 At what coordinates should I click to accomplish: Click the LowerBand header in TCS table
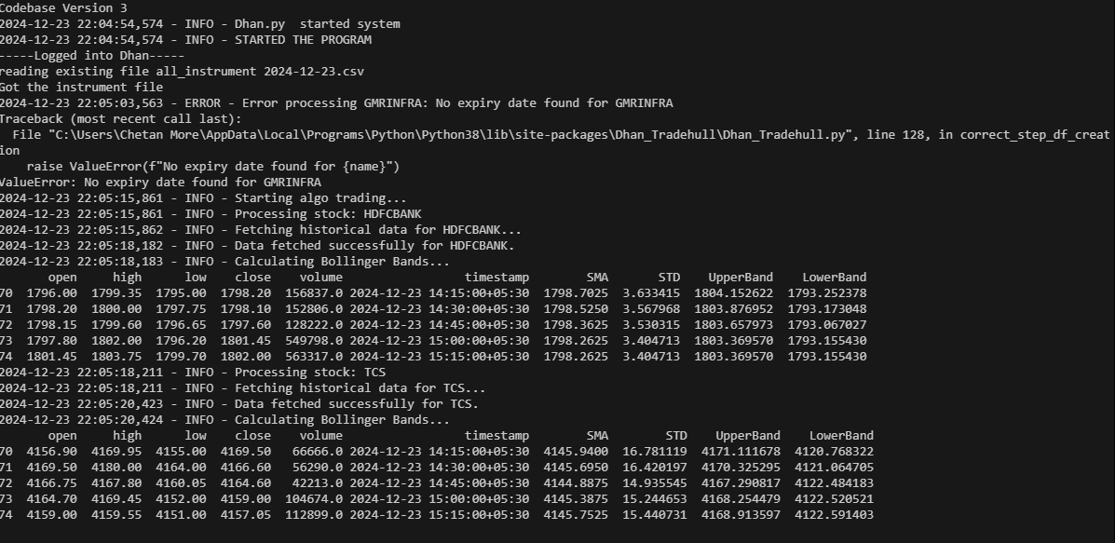click(841, 436)
